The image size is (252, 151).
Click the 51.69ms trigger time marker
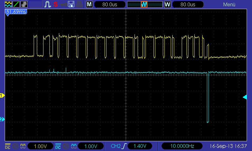click(x=16, y=12)
